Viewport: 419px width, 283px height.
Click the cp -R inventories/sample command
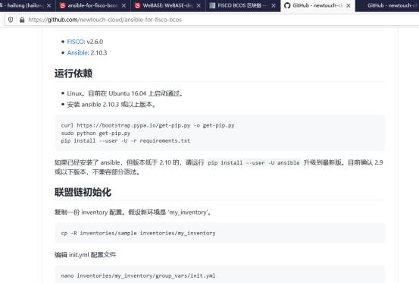click(x=138, y=233)
